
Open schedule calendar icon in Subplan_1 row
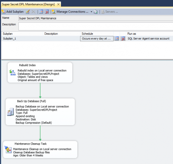(117, 38)
